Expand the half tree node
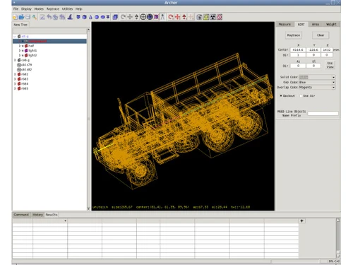Image resolution: width=353 pixels, height=265 pixels. (20, 46)
